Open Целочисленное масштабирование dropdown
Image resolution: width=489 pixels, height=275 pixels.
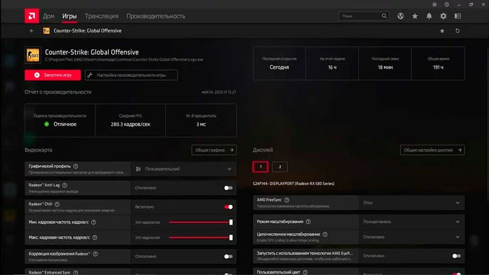pyautogui.click(x=411, y=237)
